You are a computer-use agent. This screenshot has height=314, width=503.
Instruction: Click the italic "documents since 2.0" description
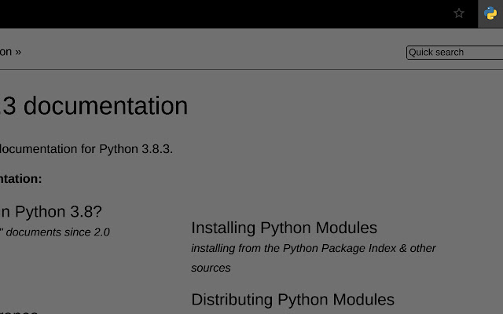tap(55, 232)
